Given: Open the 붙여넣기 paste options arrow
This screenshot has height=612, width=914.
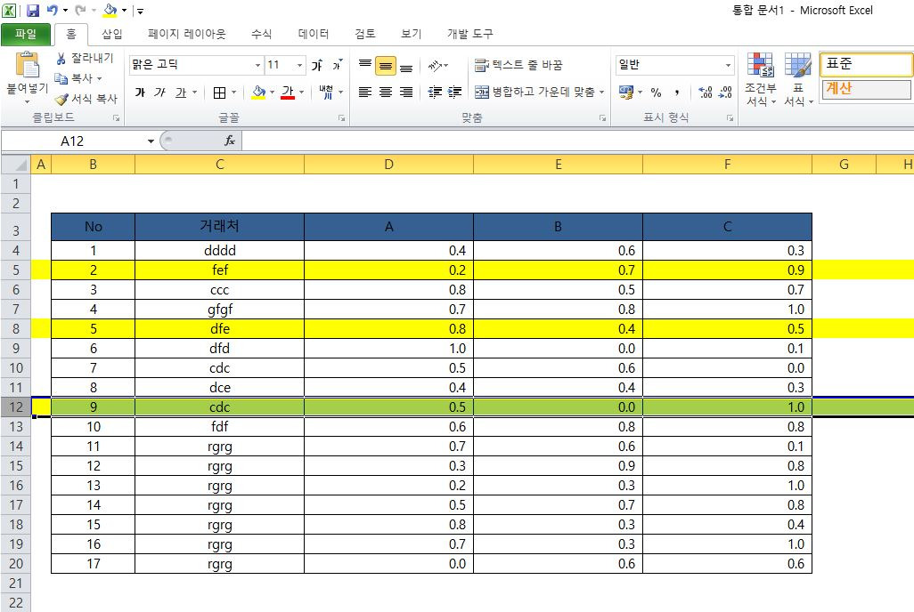Looking at the screenshot, I should coord(27,102).
